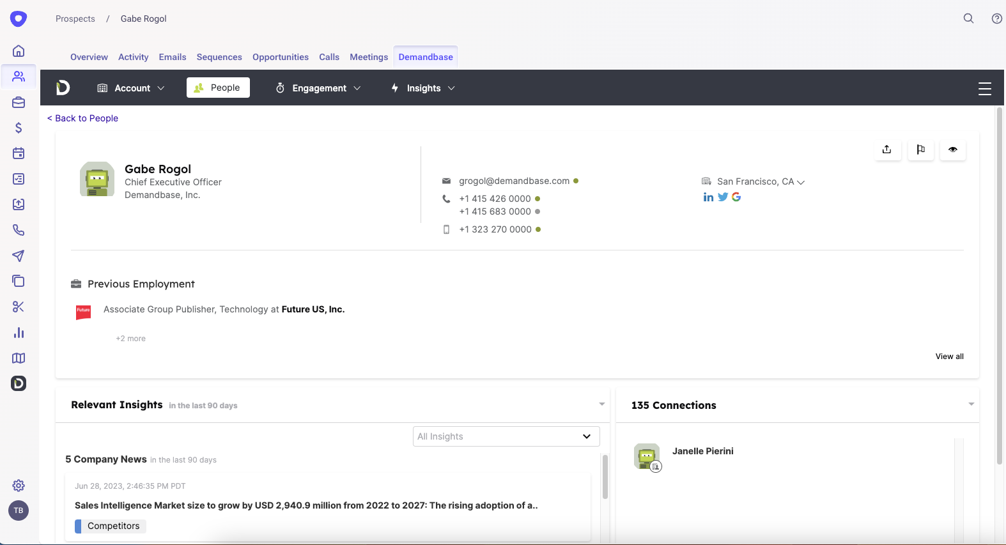Screen dimensions: 1006x545
Task: Switch to the Opportunities tab
Action: [281, 57]
